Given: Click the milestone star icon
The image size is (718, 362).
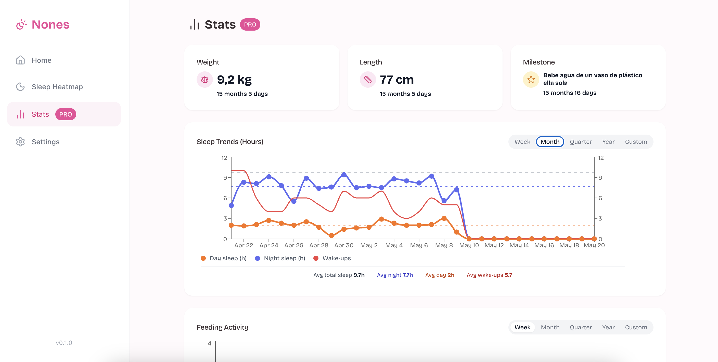Looking at the screenshot, I should pos(531,80).
